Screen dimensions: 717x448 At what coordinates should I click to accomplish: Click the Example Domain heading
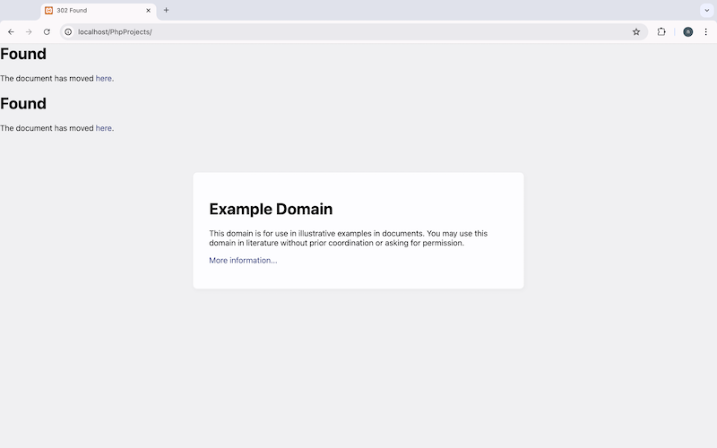pos(271,209)
